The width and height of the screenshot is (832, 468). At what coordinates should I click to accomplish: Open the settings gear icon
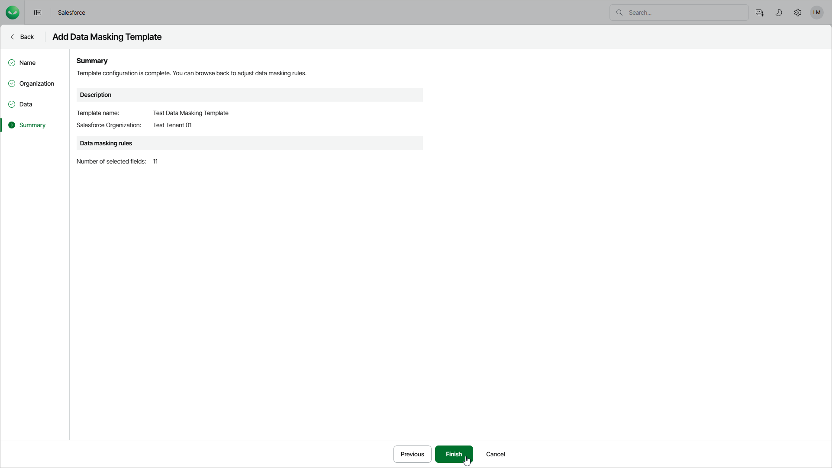[798, 13]
